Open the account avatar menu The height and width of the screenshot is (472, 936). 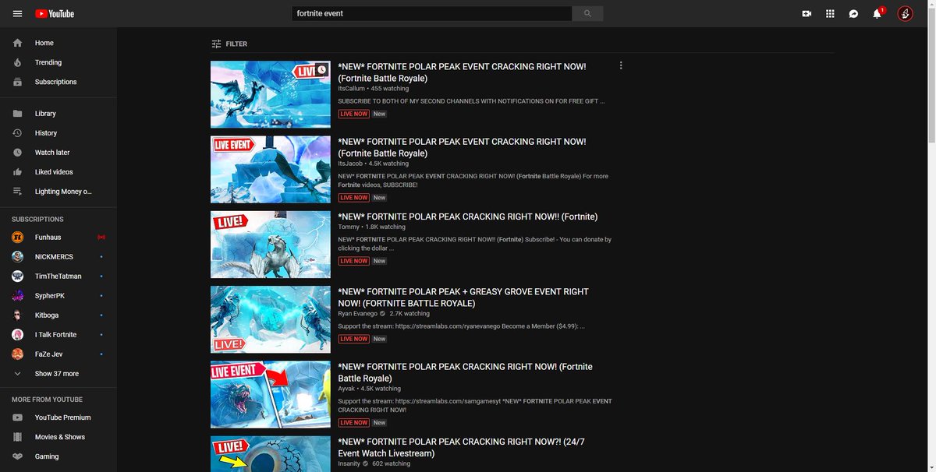pos(905,13)
